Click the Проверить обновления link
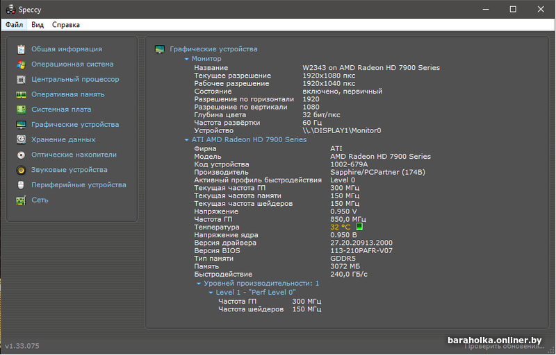The height and width of the screenshot is (355, 556). coord(505,346)
